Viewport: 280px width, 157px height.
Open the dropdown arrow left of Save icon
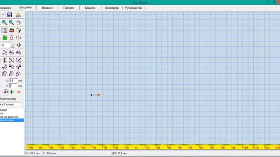[3, 15]
